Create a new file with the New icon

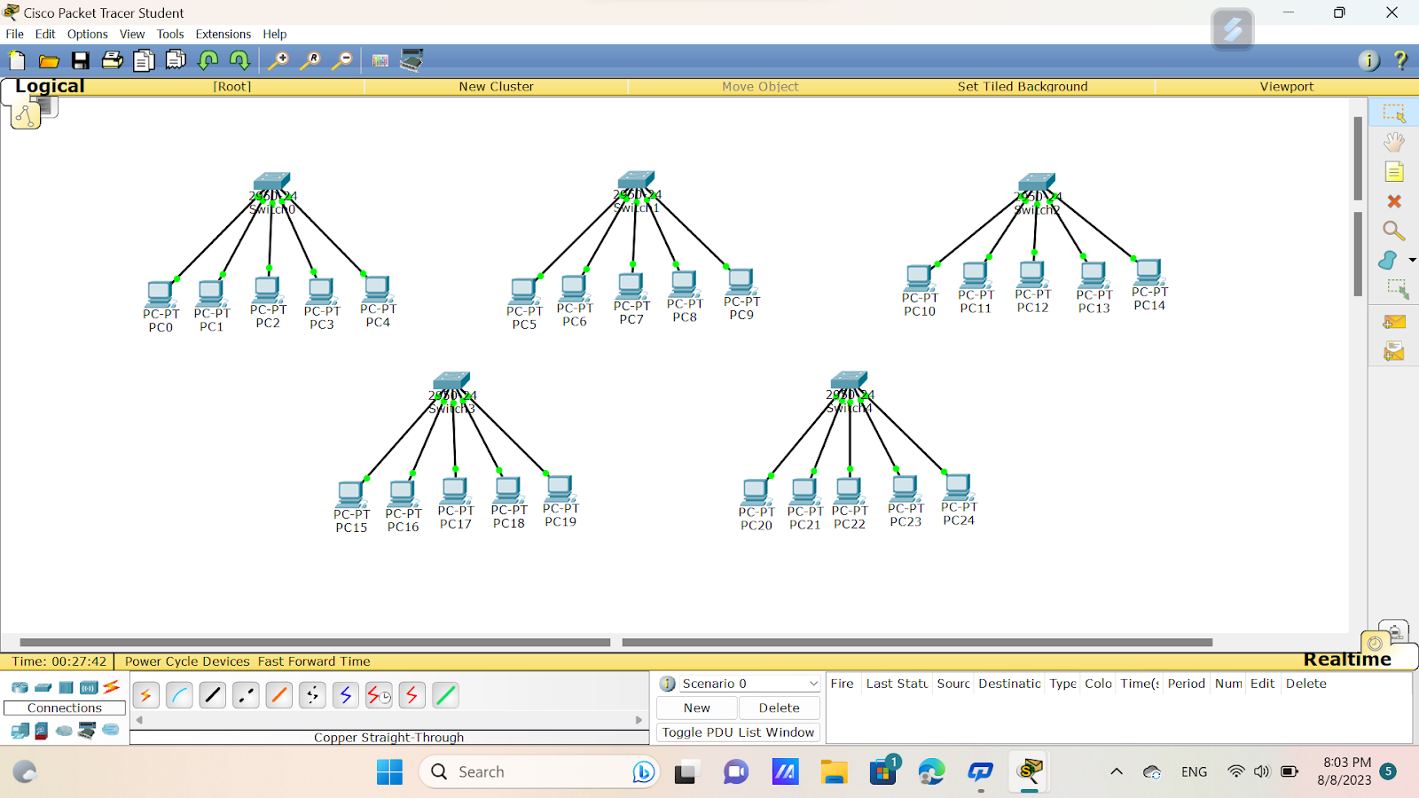click(17, 60)
